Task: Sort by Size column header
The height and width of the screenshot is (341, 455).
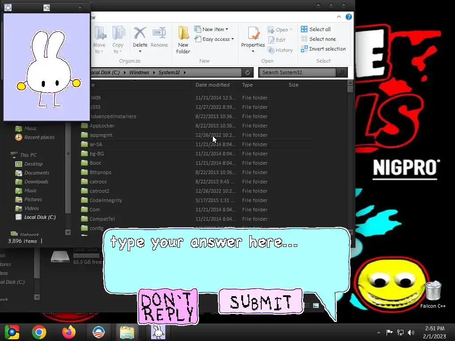Action: [x=293, y=85]
